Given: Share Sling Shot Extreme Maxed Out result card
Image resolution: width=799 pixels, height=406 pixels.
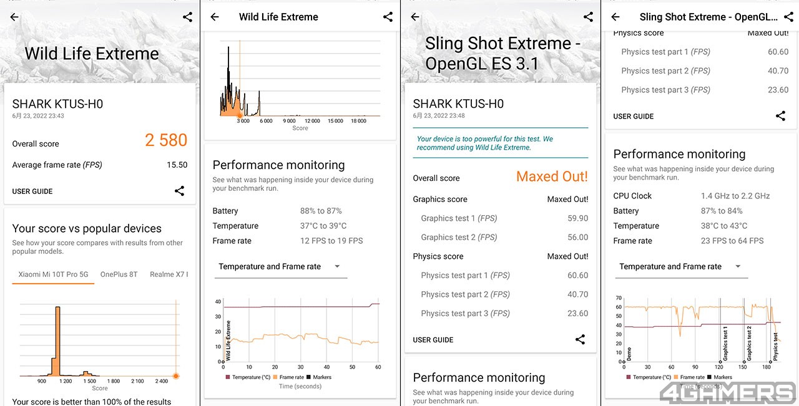Looking at the screenshot, I should point(580,339).
